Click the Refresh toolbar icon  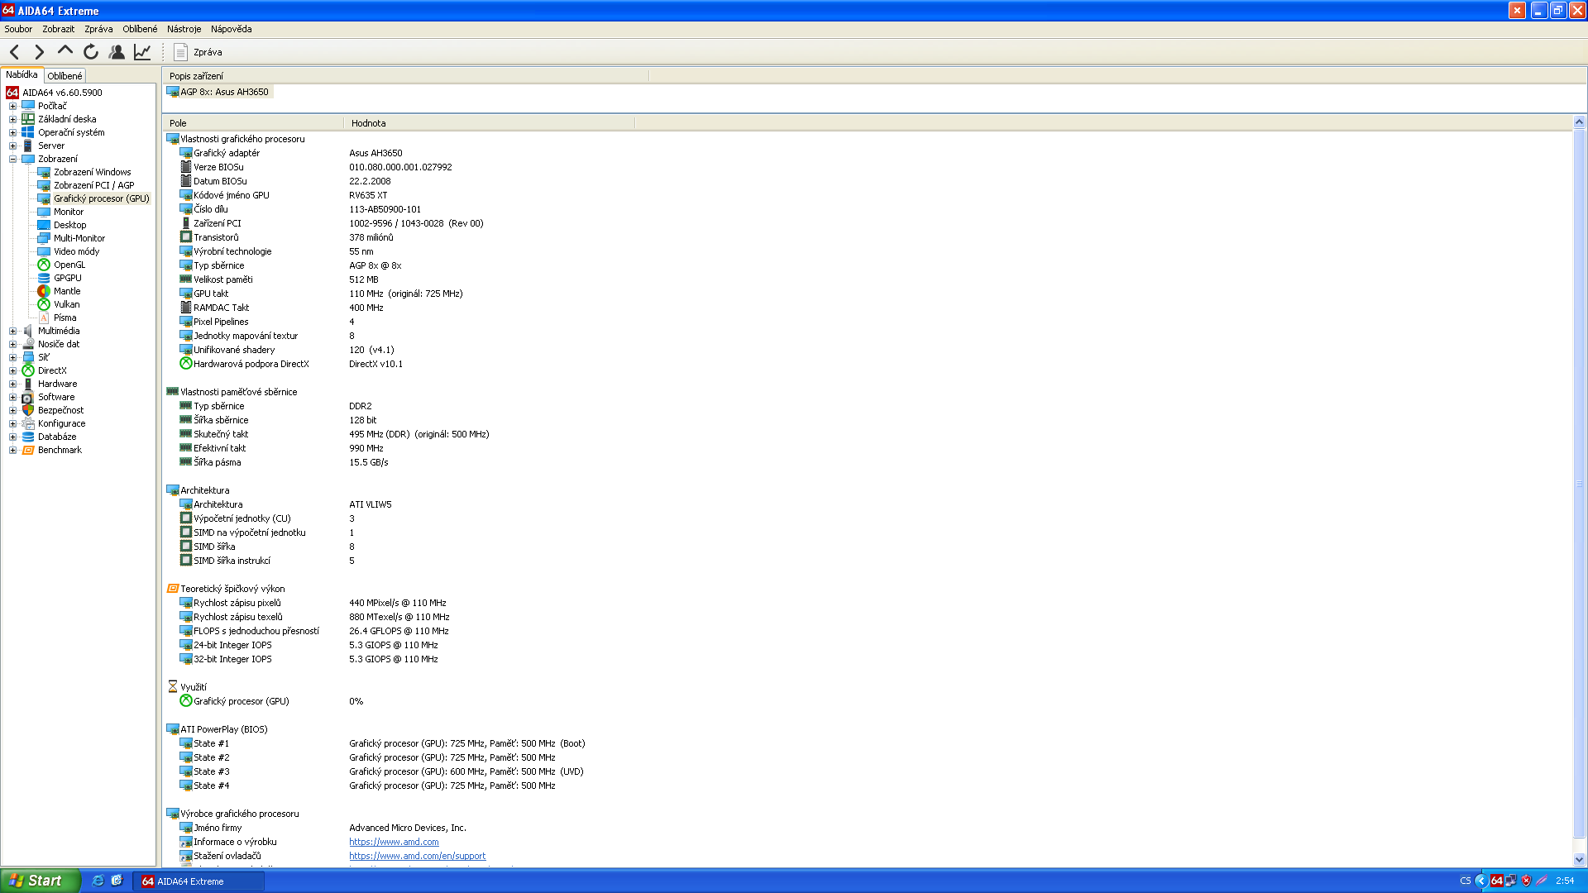coord(91,52)
